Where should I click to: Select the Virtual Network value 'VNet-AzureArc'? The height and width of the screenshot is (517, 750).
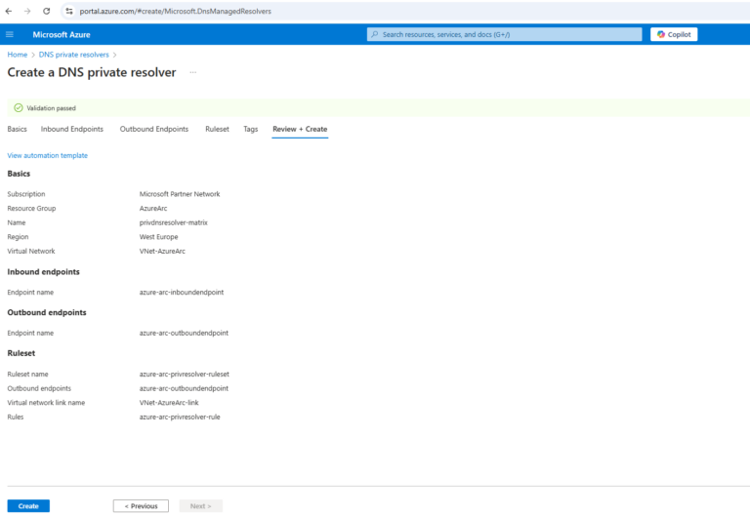point(162,252)
